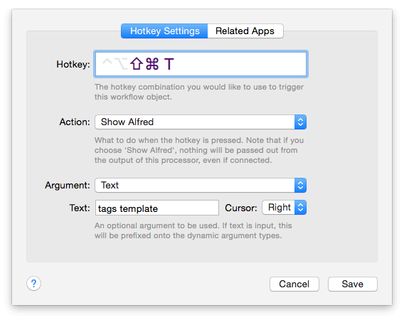Click the T key letter in hotkey

coord(169,64)
